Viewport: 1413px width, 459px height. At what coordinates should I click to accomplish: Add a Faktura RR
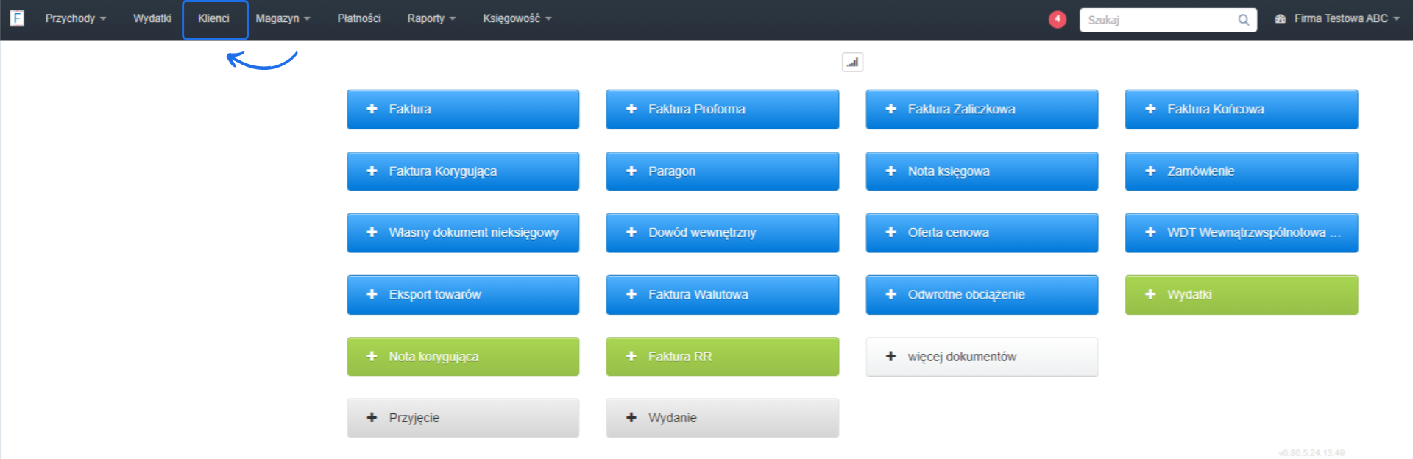tap(722, 357)
